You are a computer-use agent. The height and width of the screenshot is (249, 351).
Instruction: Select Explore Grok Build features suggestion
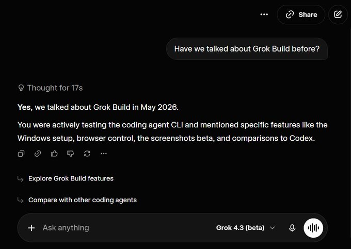71,178
